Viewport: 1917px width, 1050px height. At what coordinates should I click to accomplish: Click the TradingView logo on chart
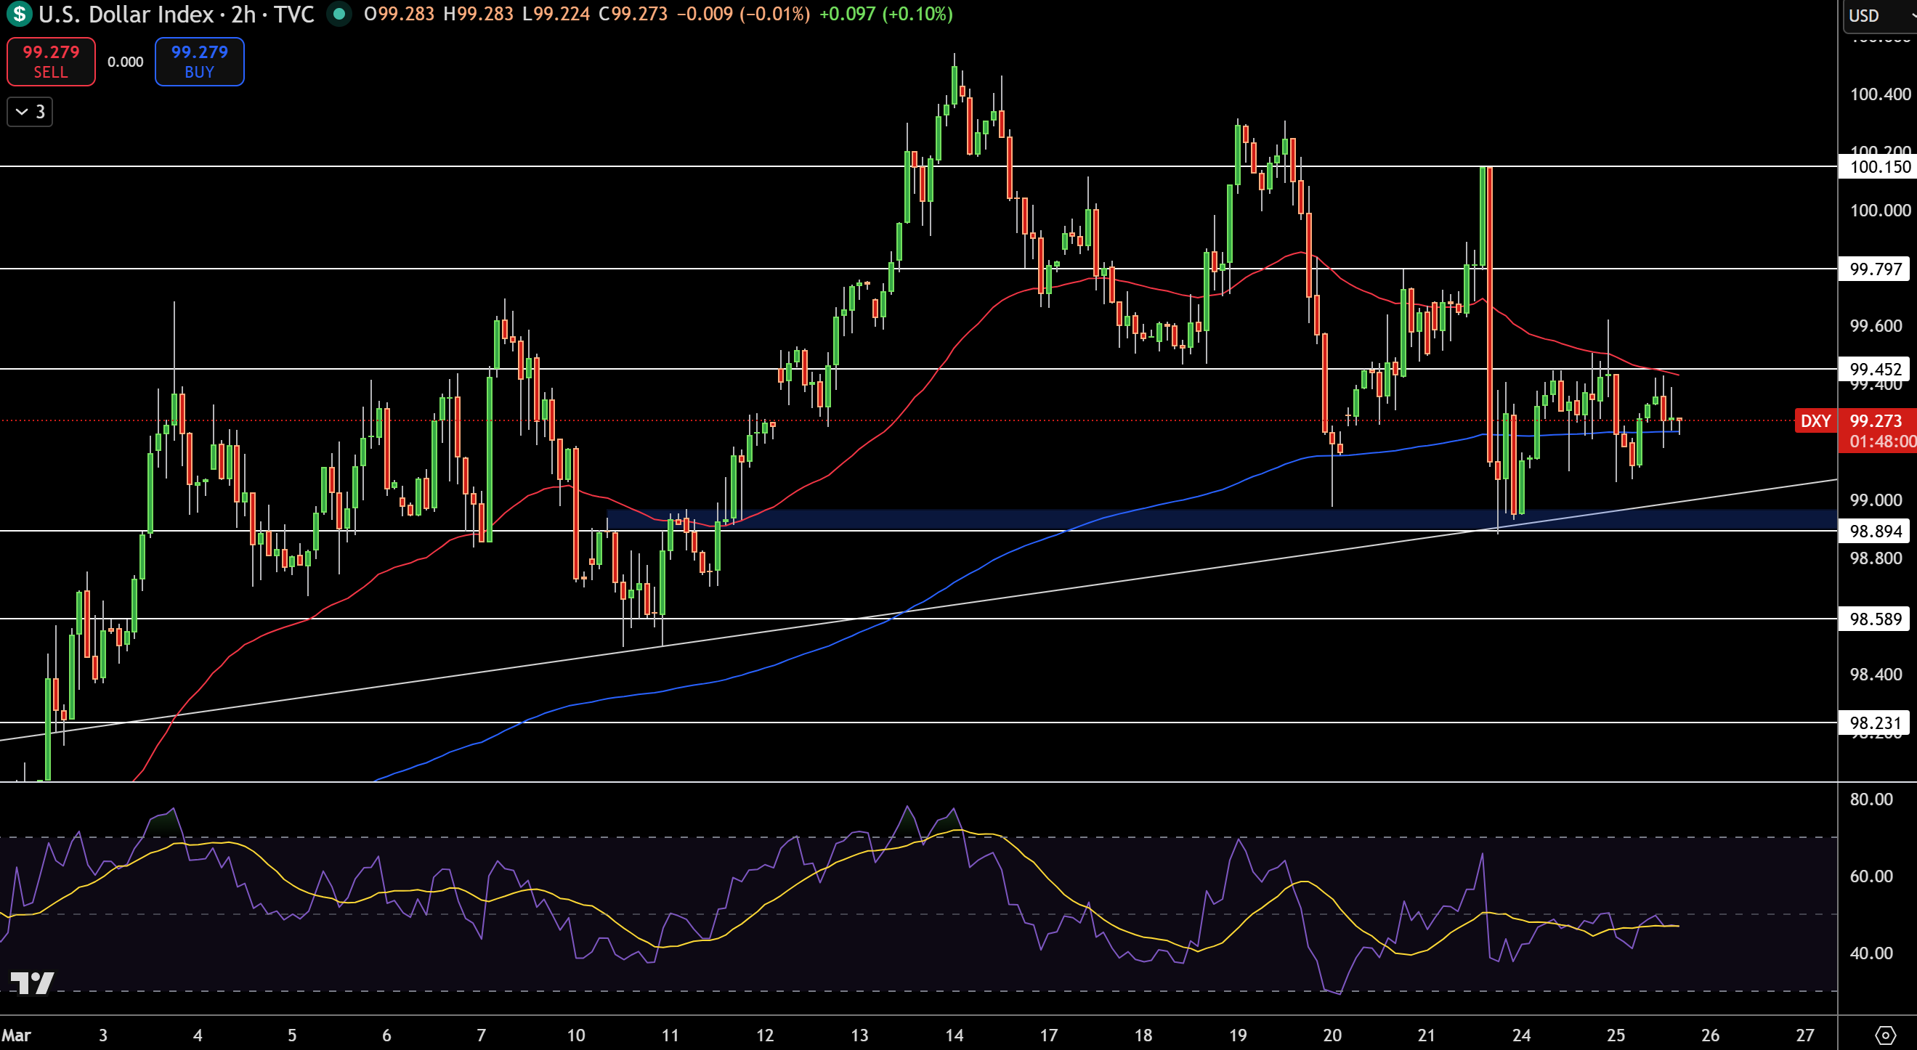pos(32,983)
